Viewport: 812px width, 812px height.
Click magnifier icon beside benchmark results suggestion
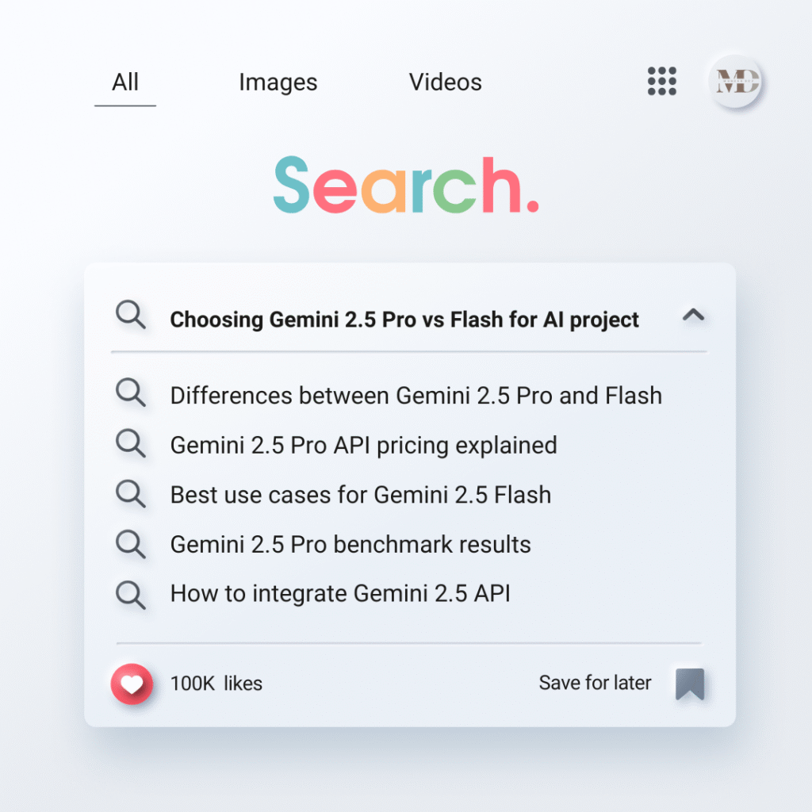pos(131,543)
